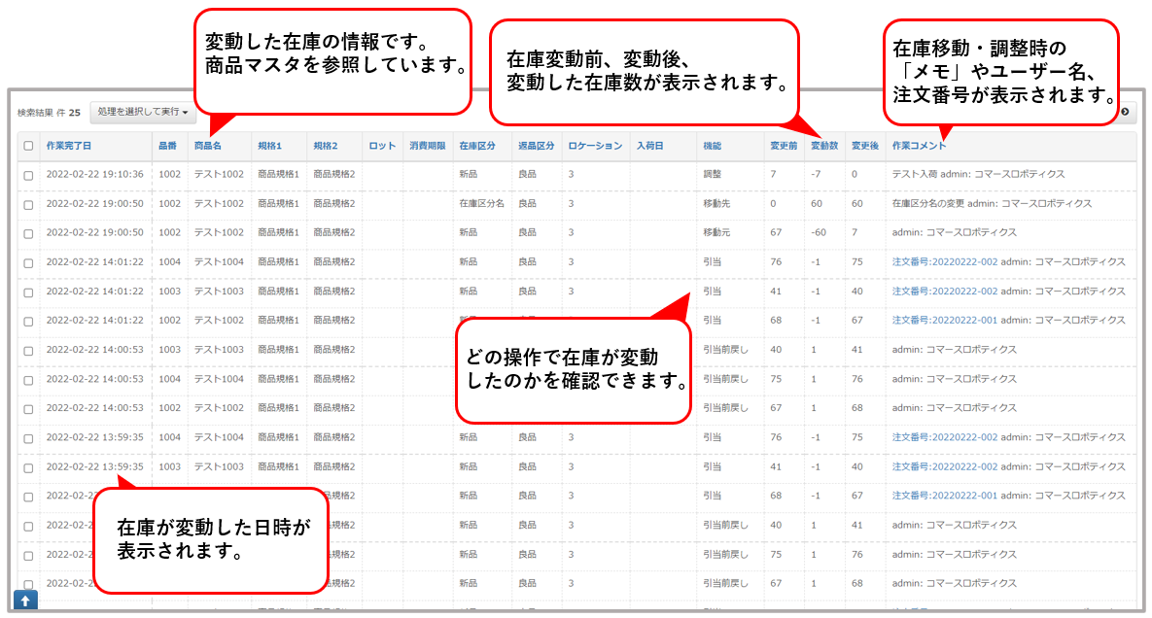The height and width of the screenshot is (618, 1152).
Task: Click the next page arrow icon
Action: pos(1125,112)
